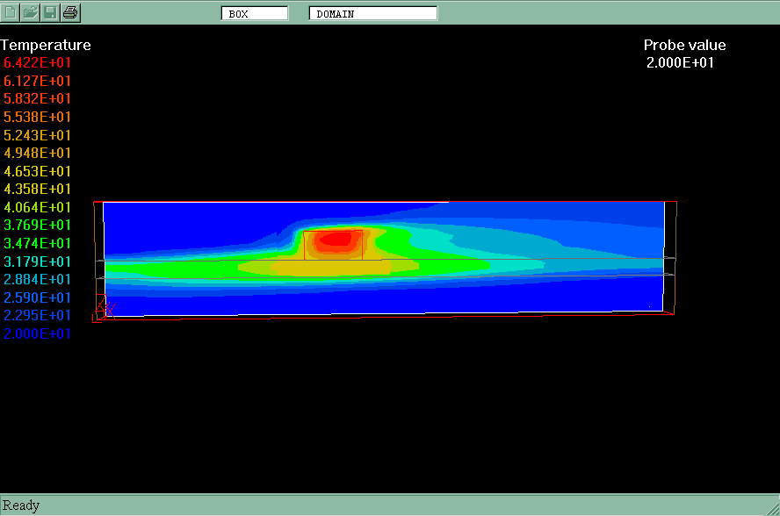
Task: Click the 5.243E+01 orange legend entry
Action: point(38,135)
